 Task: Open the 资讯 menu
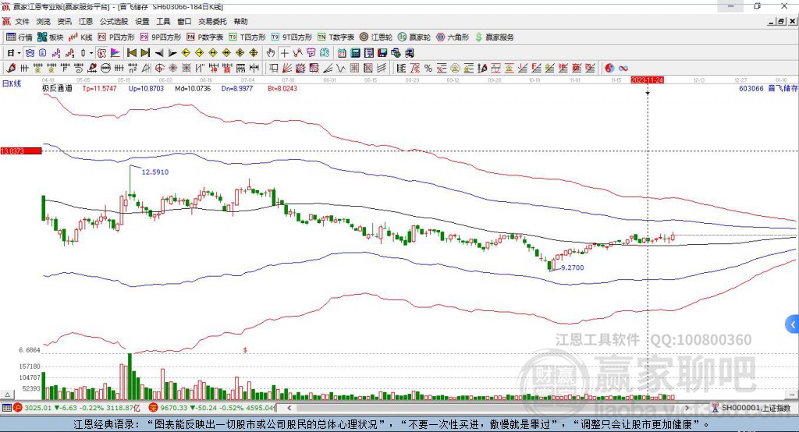[64, 21]
